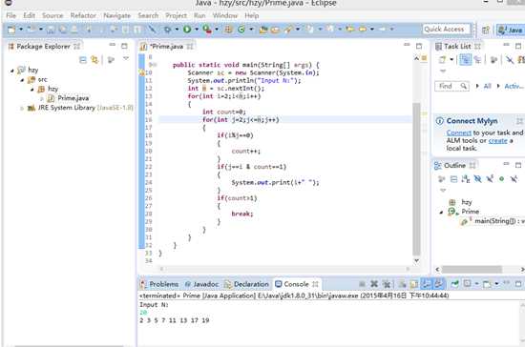525x347 pixels.
Task: Toggle Show Console on Standard Out
Action: click(x=426, y=284)
